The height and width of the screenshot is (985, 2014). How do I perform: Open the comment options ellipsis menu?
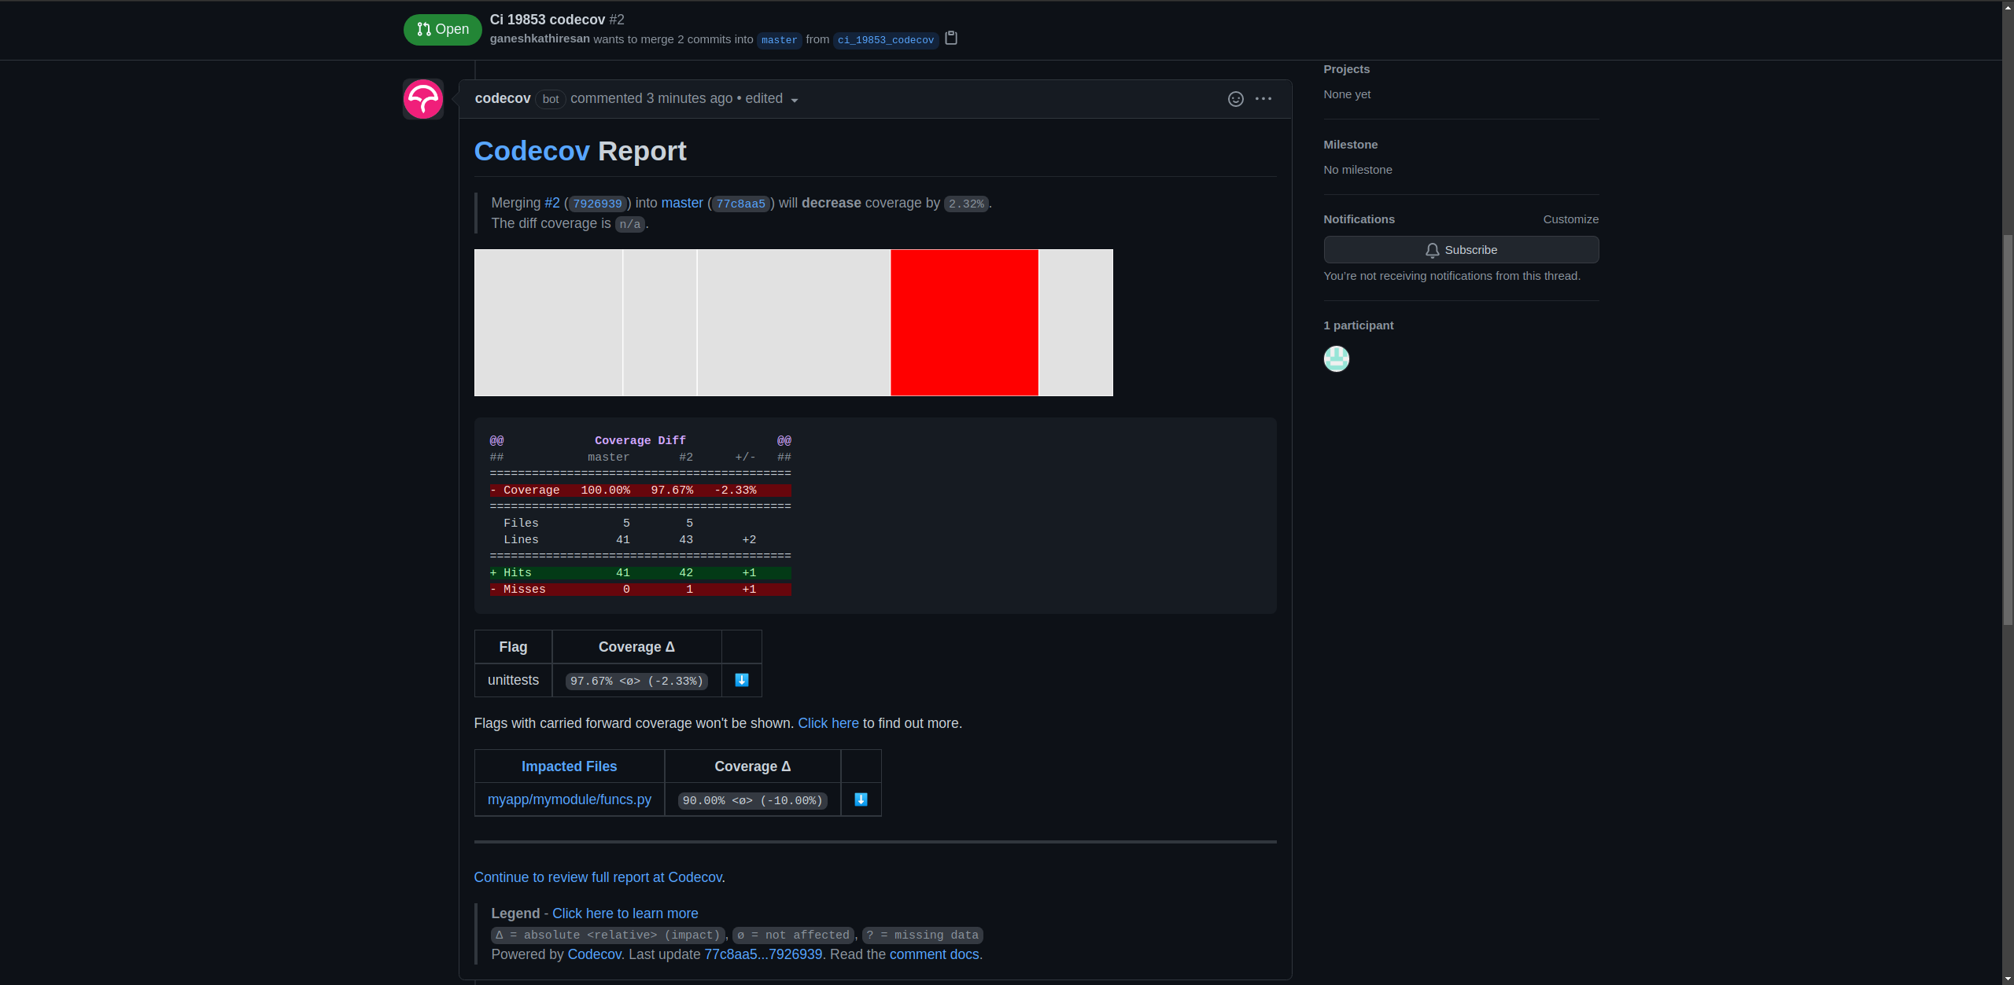click(x=1263, y=99)
